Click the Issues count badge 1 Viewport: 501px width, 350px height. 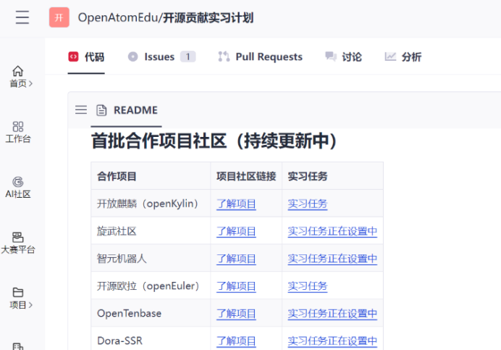tap(188, 57)
